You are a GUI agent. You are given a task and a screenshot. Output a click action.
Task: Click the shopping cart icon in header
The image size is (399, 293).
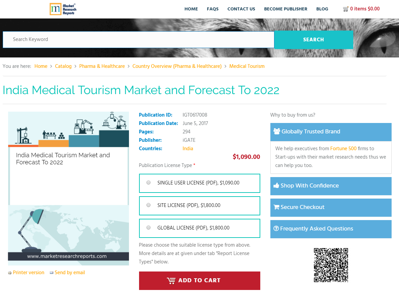345,9
